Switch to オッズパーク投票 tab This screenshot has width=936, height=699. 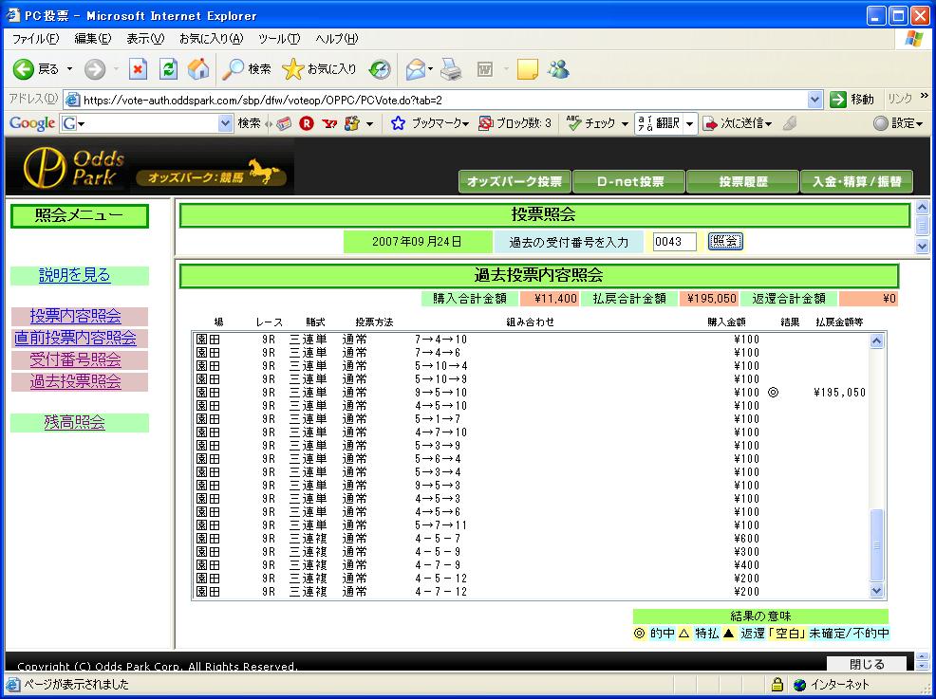click(515, 182)
